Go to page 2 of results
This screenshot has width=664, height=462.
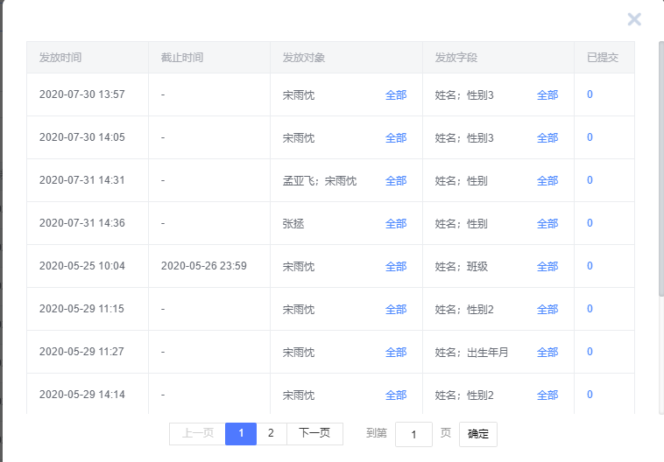click(x=271, y=433)
